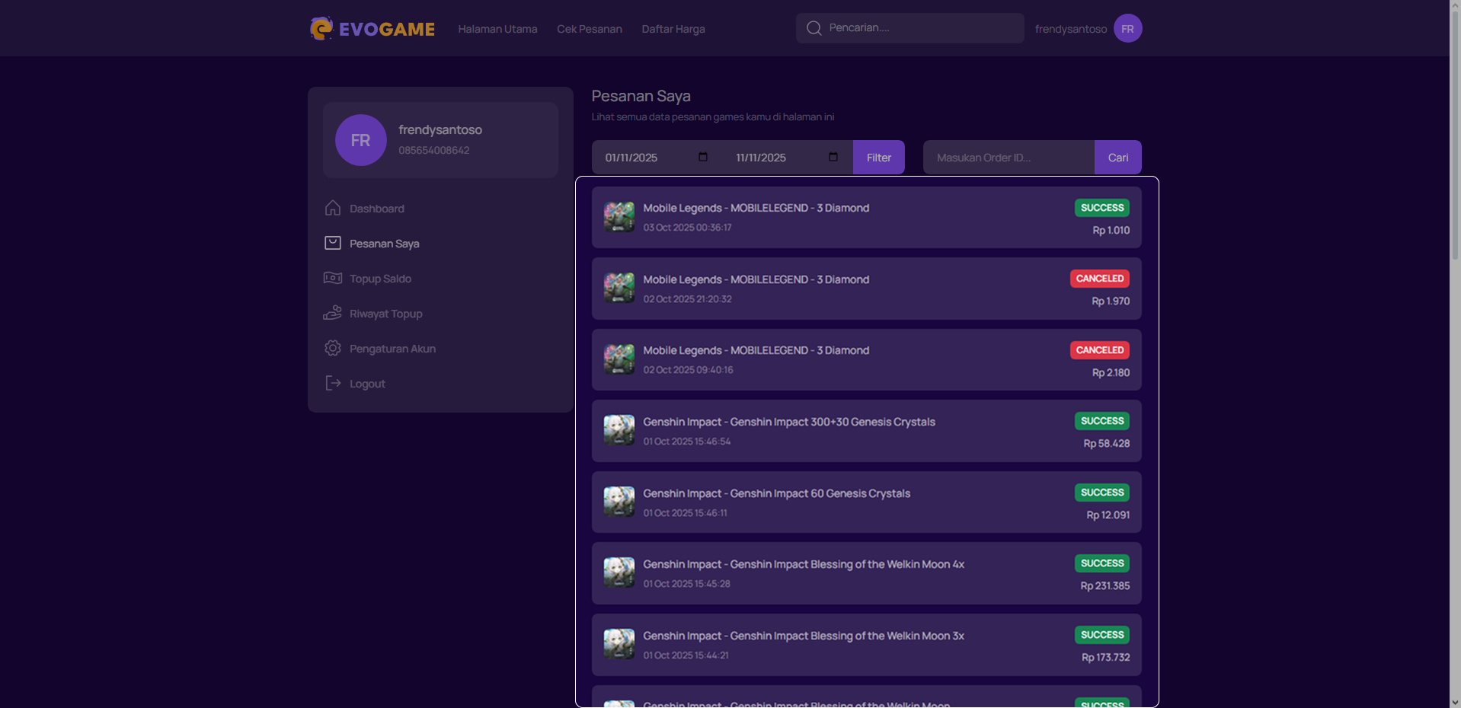Click thumbnail of Rp 1.970 order
This screenshot has height=708, width=1461.
tap(619, 288)
